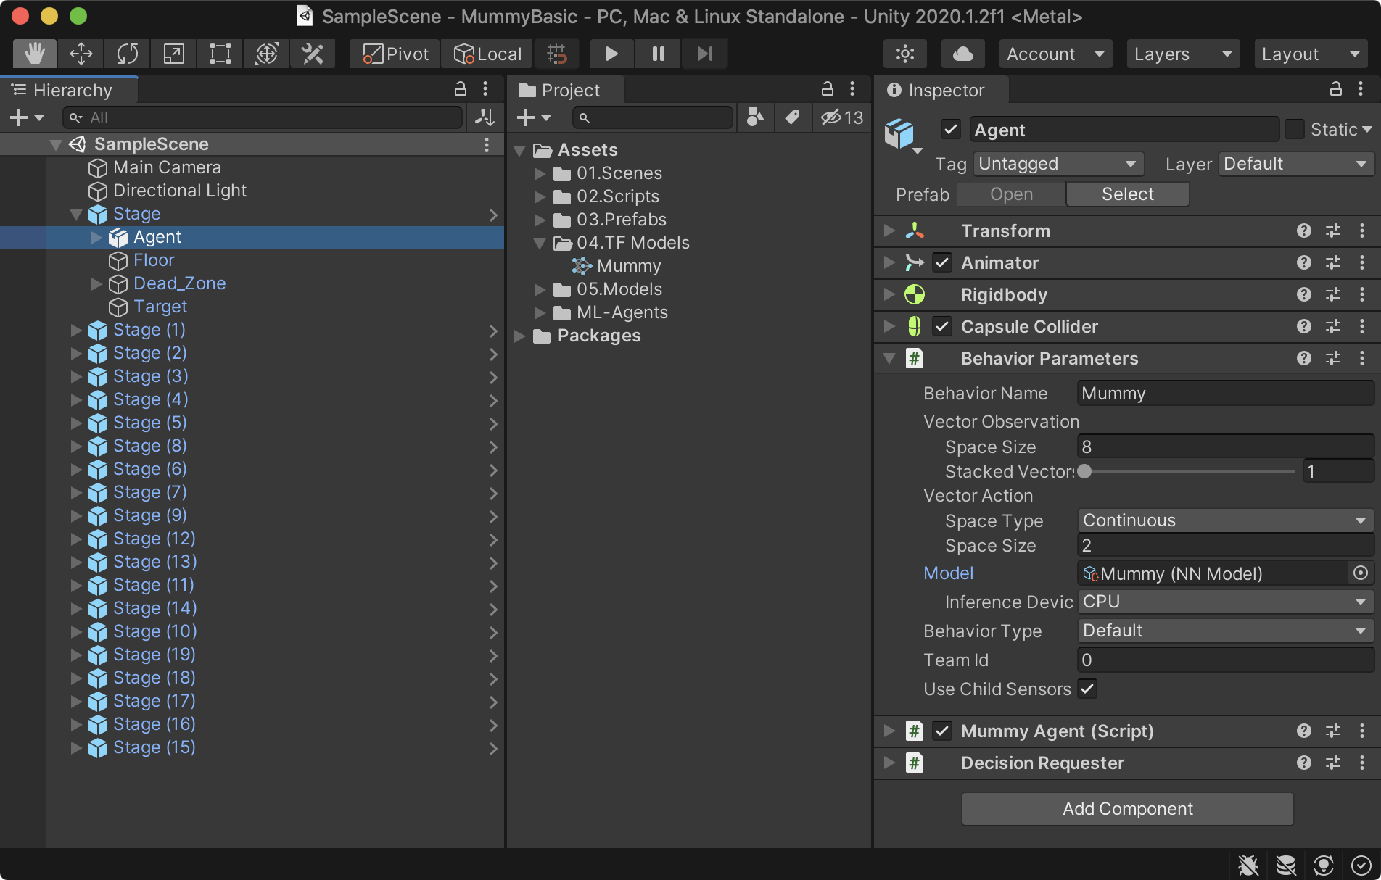Image resolution: width=1381 pixels, height=880 pixels.
Task: Select the Rect tool
Action: coord(220,54)
